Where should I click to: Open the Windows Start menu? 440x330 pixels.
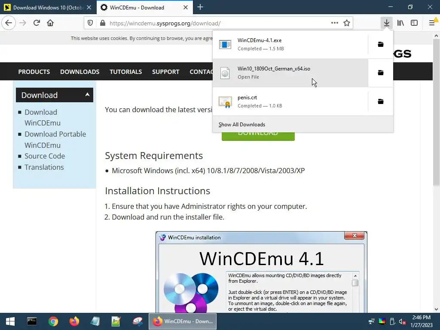pos(10,321)
